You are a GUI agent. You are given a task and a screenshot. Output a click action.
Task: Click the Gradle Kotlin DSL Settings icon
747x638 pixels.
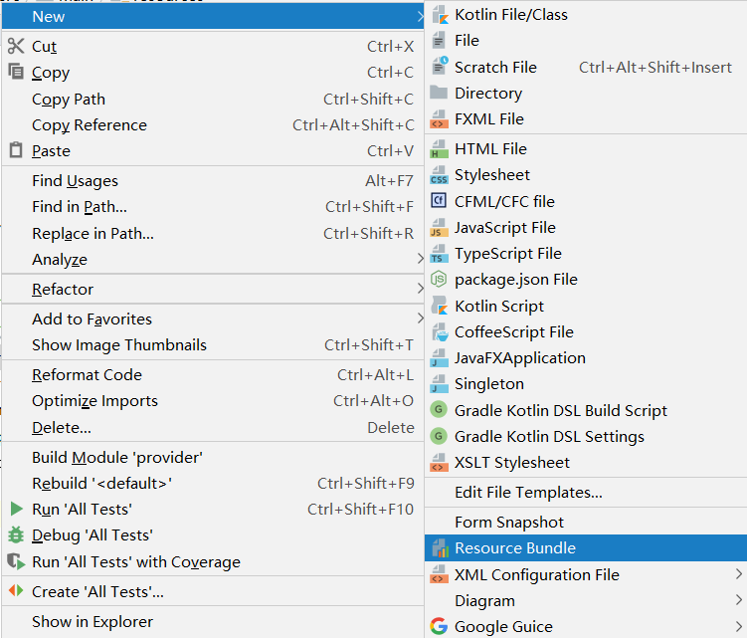pyautogui.click(x=439, y=436)
